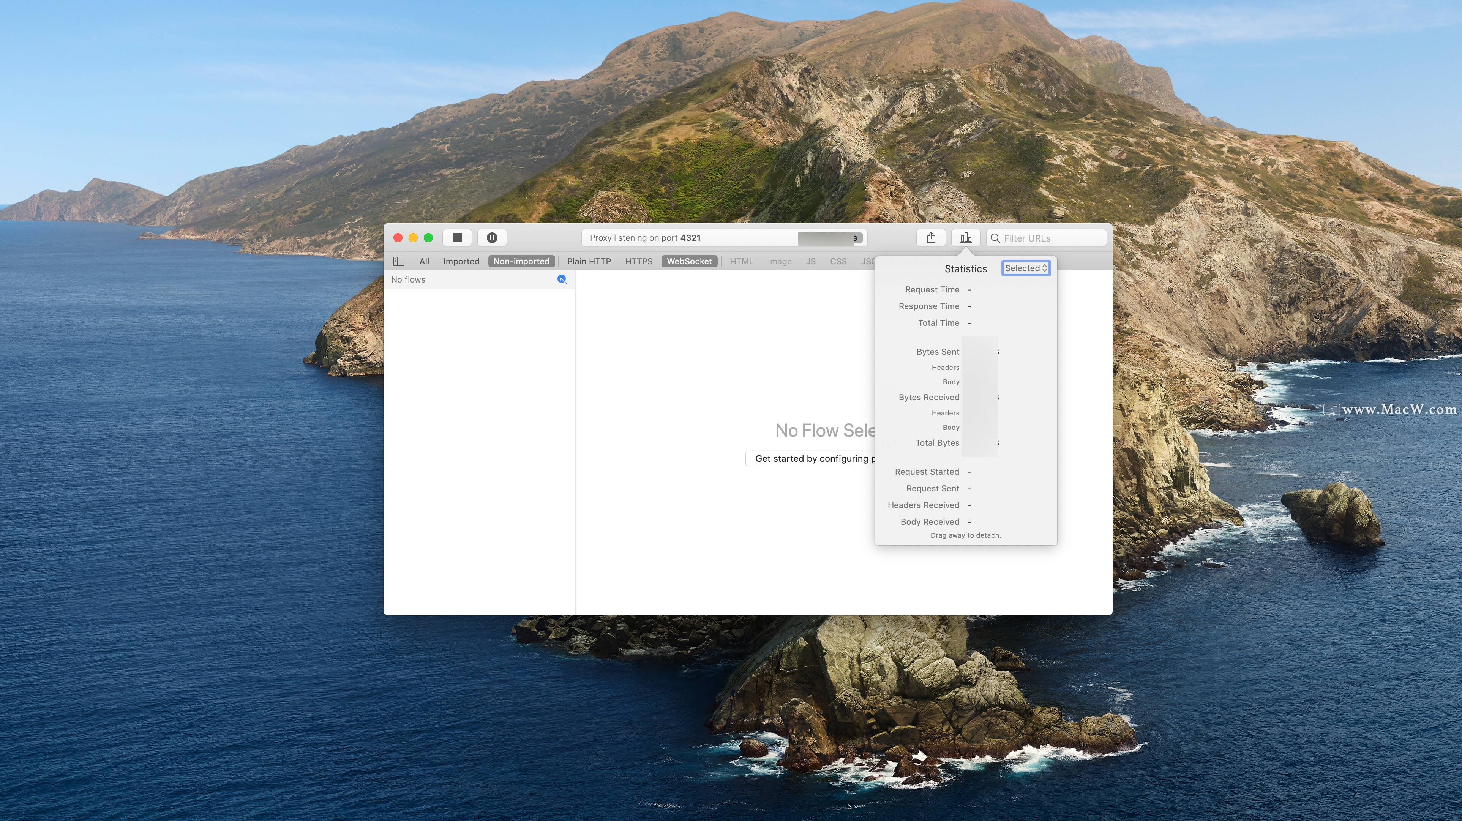This screenshot has height=821, width=1462.
Task: Open the Selected dropdown in Statistics
Action: [1026, 268]
